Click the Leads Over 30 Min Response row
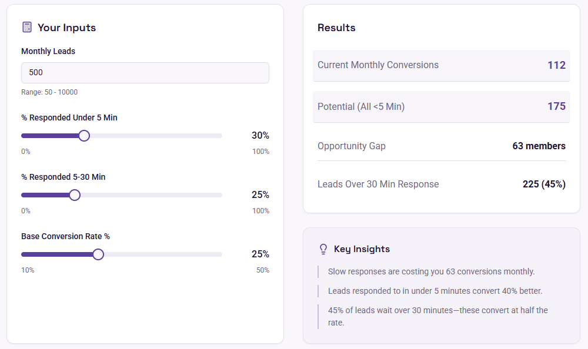This screenshot has height=349, width=588. (442, 184)
